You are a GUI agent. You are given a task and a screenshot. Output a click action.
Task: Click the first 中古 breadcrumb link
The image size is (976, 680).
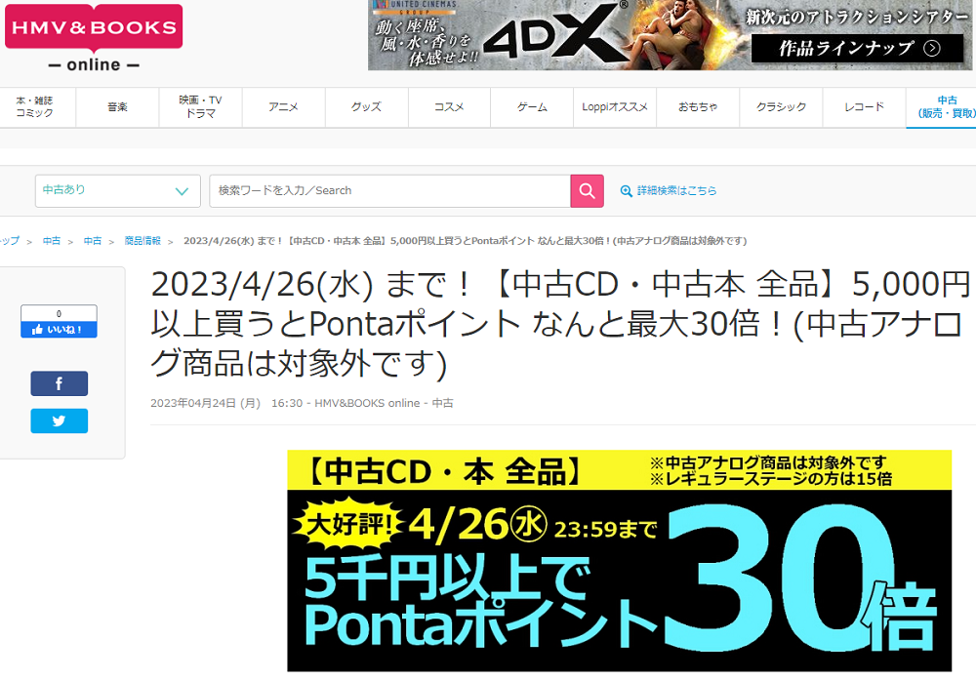pyautogui.click(x=52, y=241)
